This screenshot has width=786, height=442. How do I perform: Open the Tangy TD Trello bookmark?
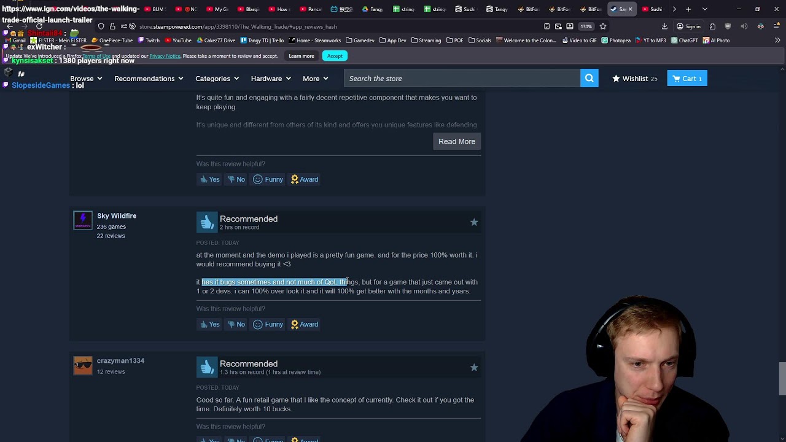[262, 41]
